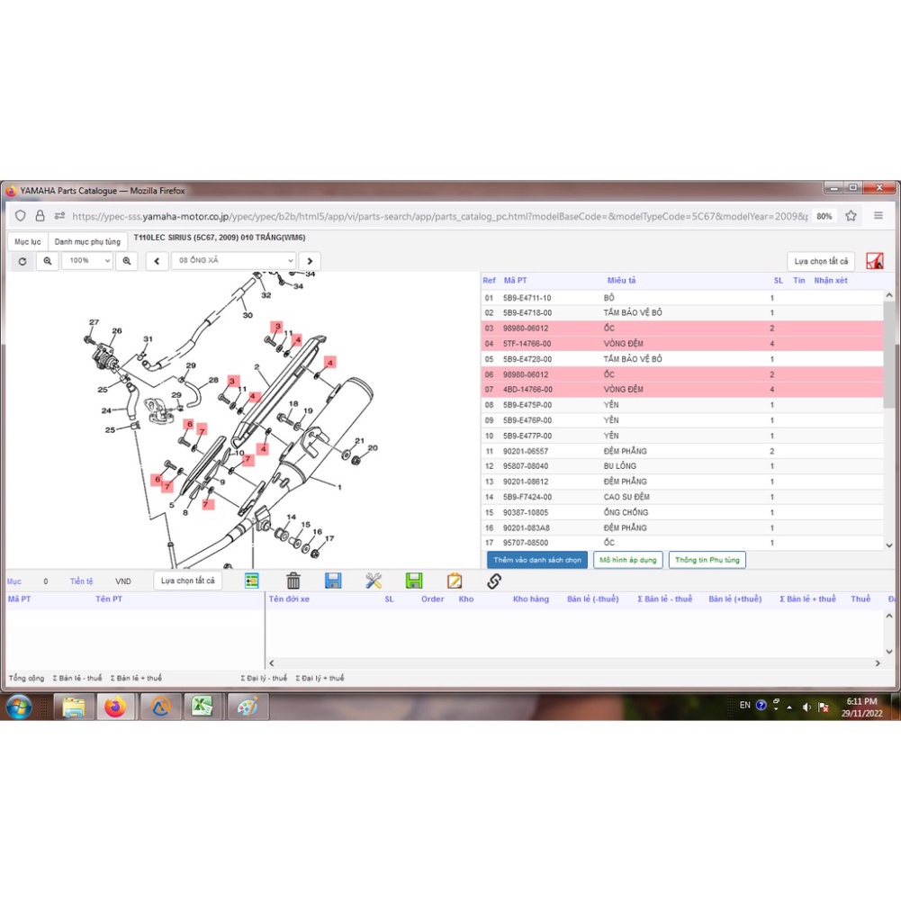This screenshot has height=901, width=901.
Task: Click the notepad edit icon in the cart toolbar
Action: pos(455,581)
